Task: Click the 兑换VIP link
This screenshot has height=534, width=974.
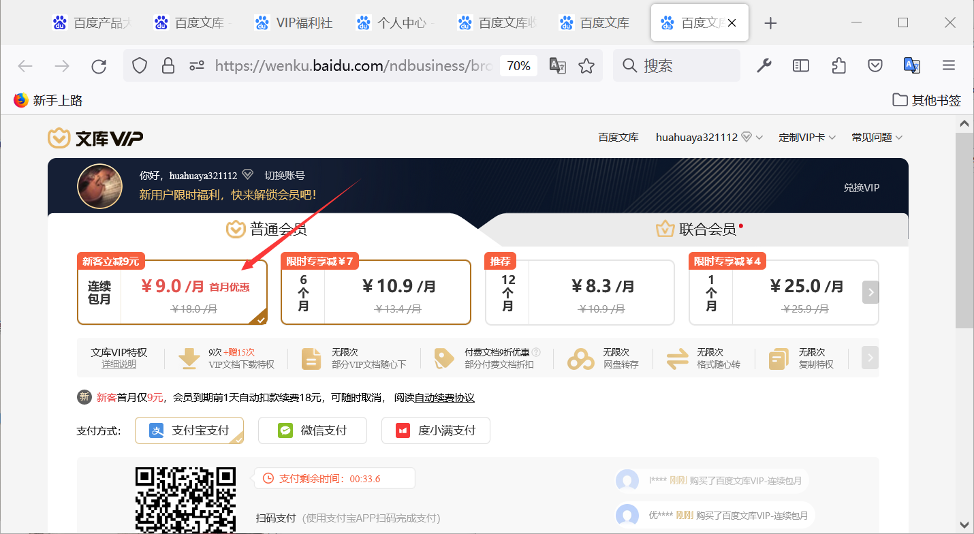Action: click(x=860, y=187)
